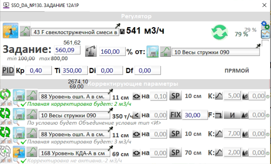This screenshot has height=164, width=271.
Task: Click the factory icon on the K 7,00 row
Action: tap(19, 133)
